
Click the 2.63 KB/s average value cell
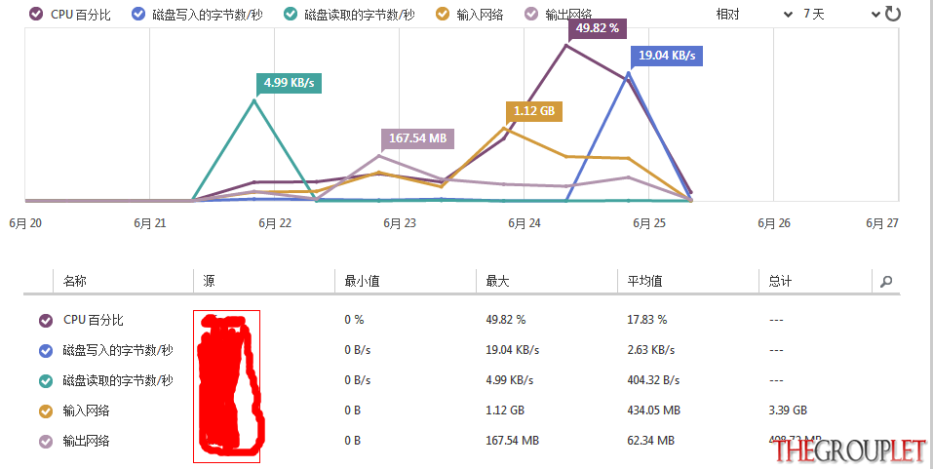tap(651, 350)
